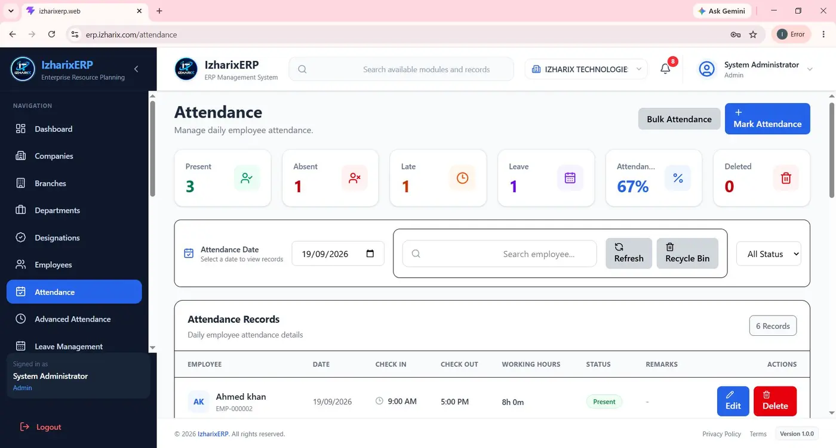Log out using the Logout link
Viewport: 836px width, 448px height.
click(41, 427)
